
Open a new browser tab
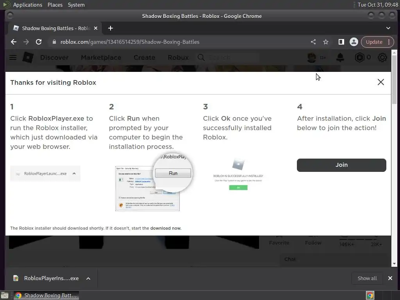[111, 28]
